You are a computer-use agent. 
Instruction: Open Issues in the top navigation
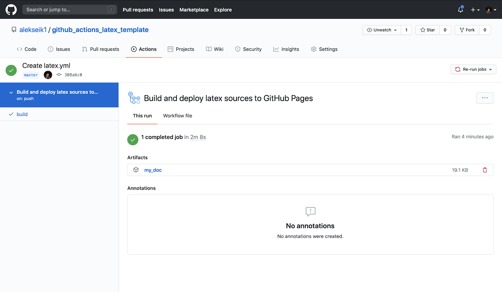166,10
